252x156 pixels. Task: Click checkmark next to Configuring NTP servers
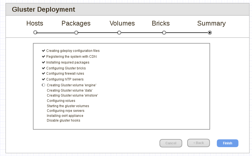43,79
